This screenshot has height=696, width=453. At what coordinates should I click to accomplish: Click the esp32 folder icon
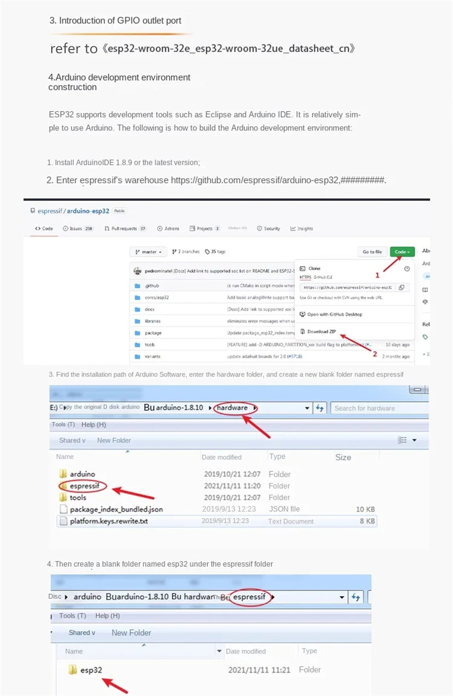click(x=72, y=670)
